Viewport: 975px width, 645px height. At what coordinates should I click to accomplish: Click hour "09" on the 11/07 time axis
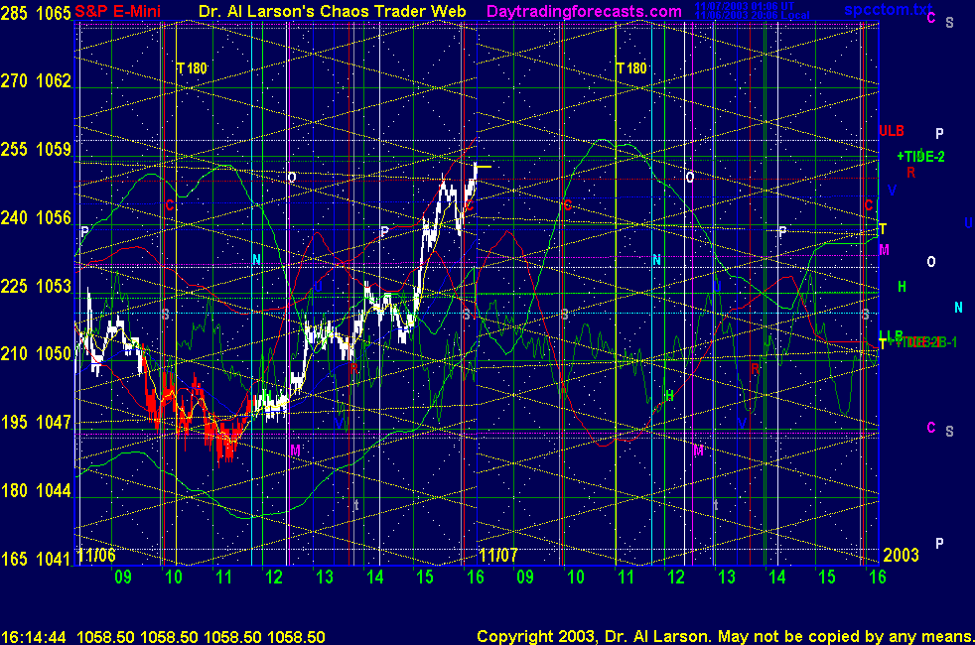(x=525, y=578)
